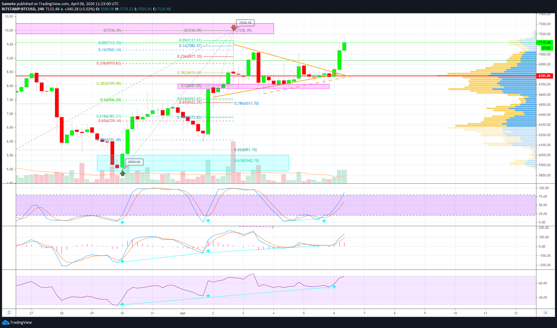Click the green 7115.48 current price tag

(x=545, y=42)
